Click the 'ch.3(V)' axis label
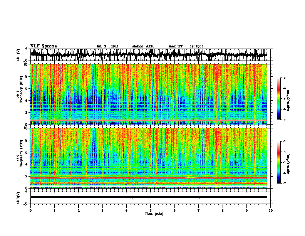The width and height of the screenshot is (305, 236). point(18,198)
